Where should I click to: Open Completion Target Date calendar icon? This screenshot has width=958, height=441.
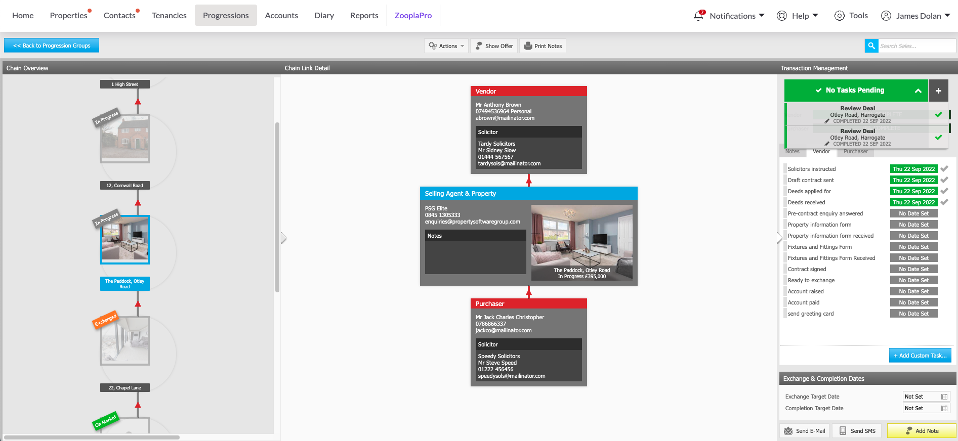point(944,409)
